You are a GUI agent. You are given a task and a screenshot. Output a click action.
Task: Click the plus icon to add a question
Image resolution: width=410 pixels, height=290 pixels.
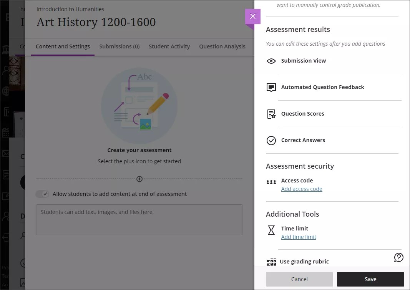coord(139,179)
